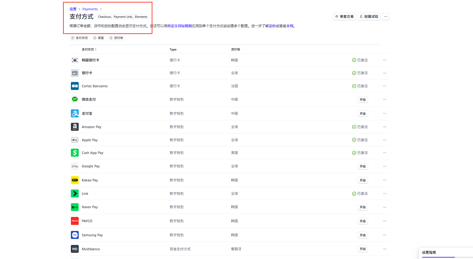The width and height of the screenshot is (473, 259).
Task: Open the 流行地 filter dropdown
Action: [x=116, y=38]
